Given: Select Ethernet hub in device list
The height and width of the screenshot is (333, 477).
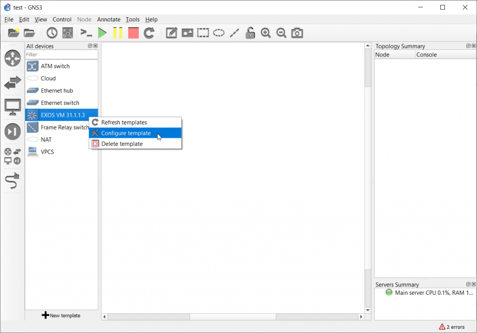Looking at the screenshot, I should (x=61, y=90).
